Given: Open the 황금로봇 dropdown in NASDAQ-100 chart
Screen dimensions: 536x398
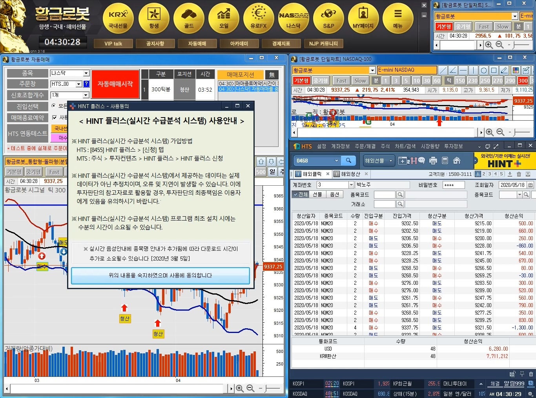Looking at the screenshot, I should coord(372,70).
